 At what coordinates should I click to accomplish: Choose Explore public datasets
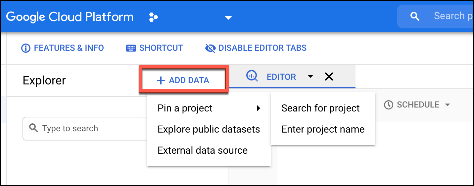209,129
